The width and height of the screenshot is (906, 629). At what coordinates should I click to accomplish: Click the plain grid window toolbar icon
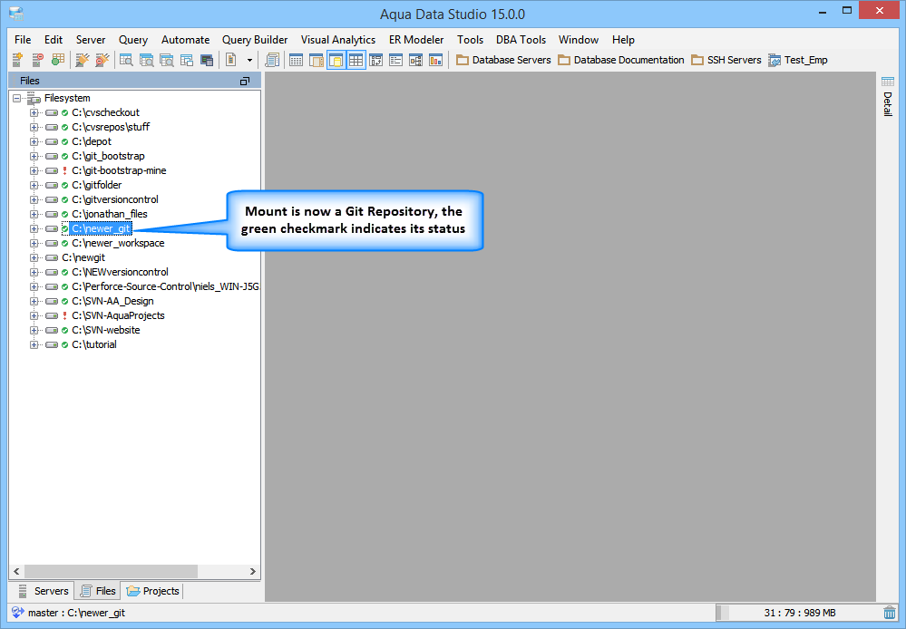click(296, 60)
